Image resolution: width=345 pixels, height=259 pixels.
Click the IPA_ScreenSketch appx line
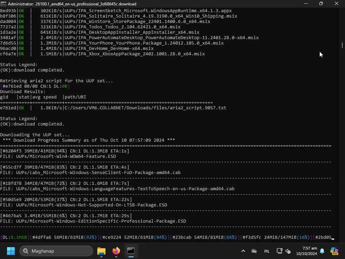(x=116, y=10)
